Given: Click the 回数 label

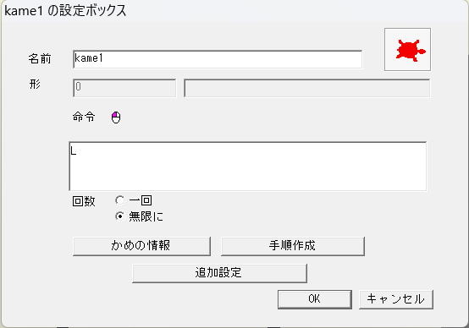Looking at the screenshot, I should click(x=84, y=201).
